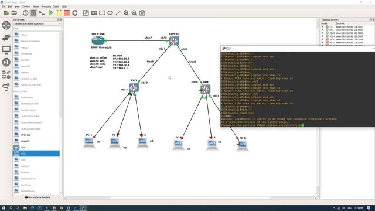Select the Add a note tool
Screen dimensions: 375x211
coord(86,13)
